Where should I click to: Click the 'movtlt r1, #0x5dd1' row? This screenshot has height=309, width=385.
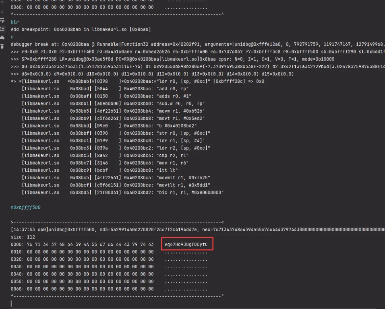pyautogui.click(x=116, y=185)
